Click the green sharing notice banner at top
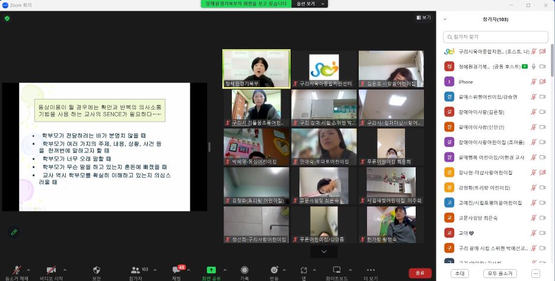555x281 pixels. point(246,4)
